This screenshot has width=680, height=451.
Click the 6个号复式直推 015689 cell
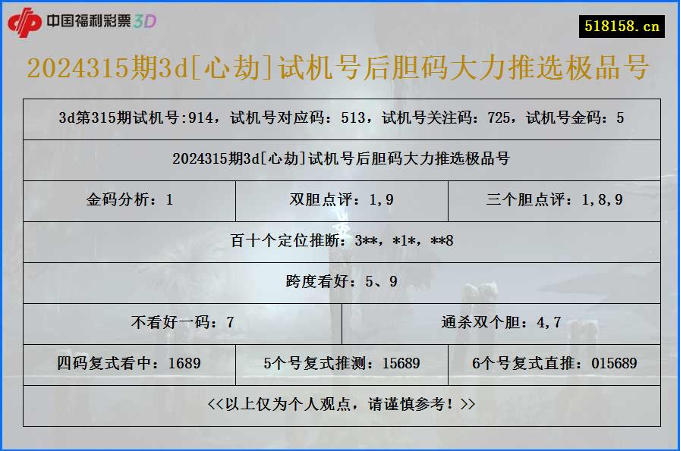[x=556, y=363]
